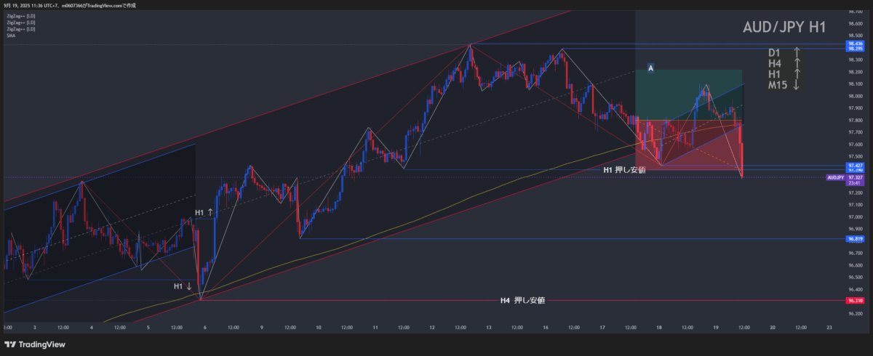873x356 pixels.
Task: Select the second ZigZag++ [LD] indicator
Action: pyautogui.click(x=20, y=23)
